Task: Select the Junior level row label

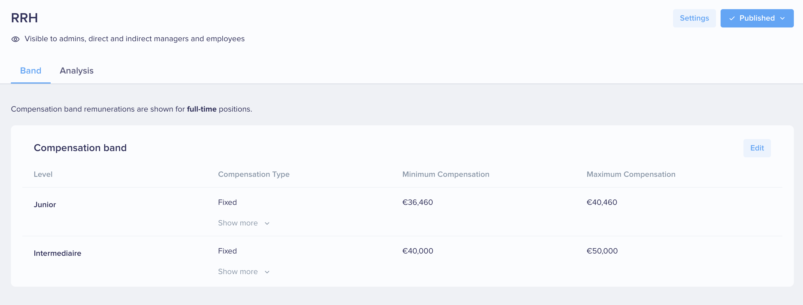Action: click(x=45, y=205)
